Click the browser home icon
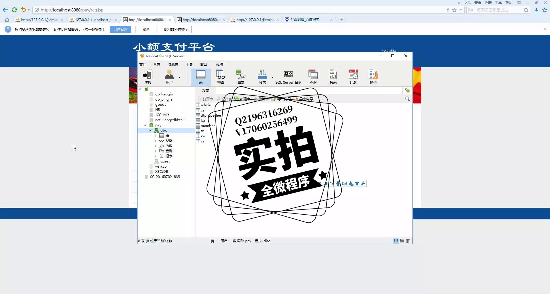Image resolution: width=550 pixels, height=294 pixels. click(7, 20)
